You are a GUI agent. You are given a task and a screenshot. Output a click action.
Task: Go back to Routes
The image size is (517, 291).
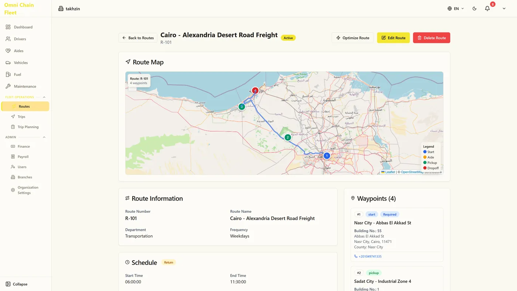tap(138, 38)
